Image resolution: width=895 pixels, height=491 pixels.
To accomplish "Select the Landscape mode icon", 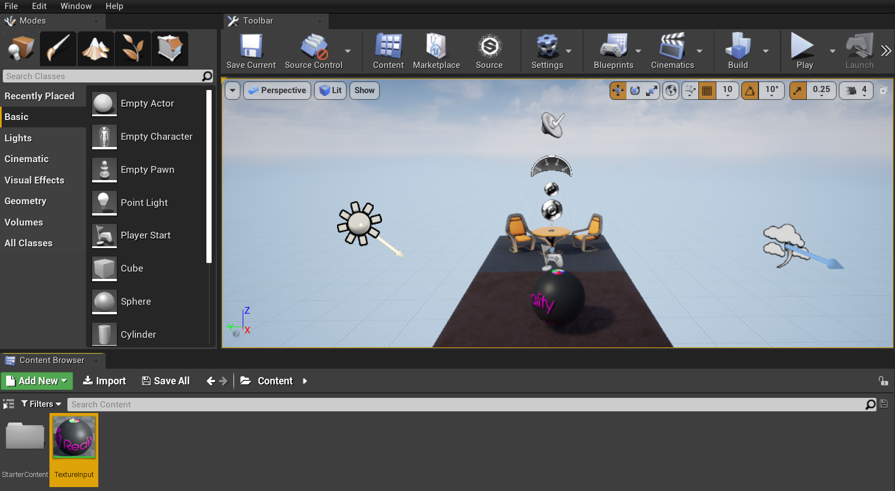I will 96,49.
